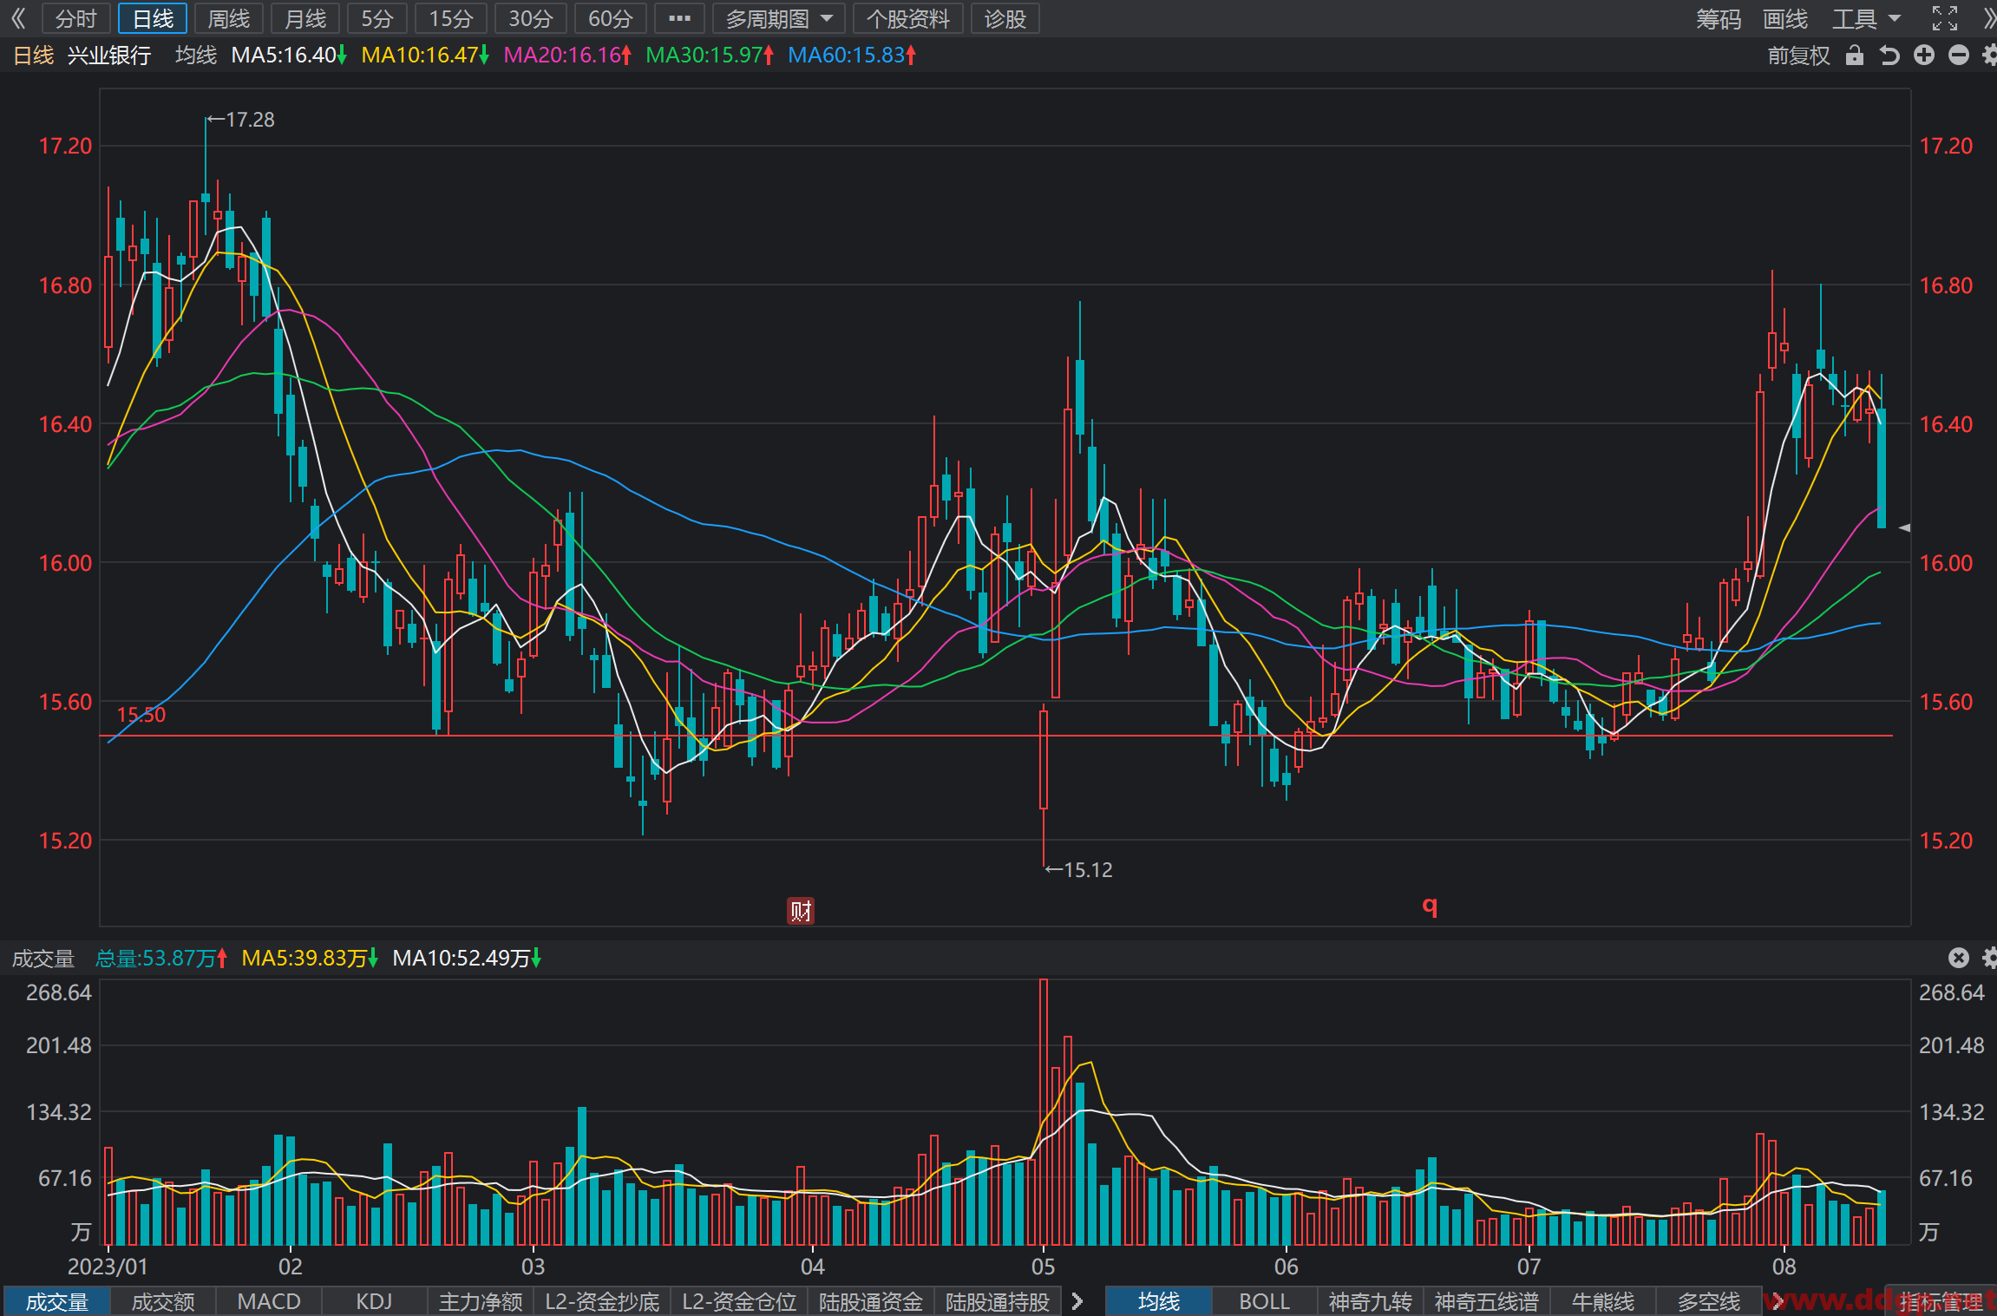Viewport: 1997px width, 1316px height.
Task: Click MA30:15.97 value label
Action: click(710, 56)
